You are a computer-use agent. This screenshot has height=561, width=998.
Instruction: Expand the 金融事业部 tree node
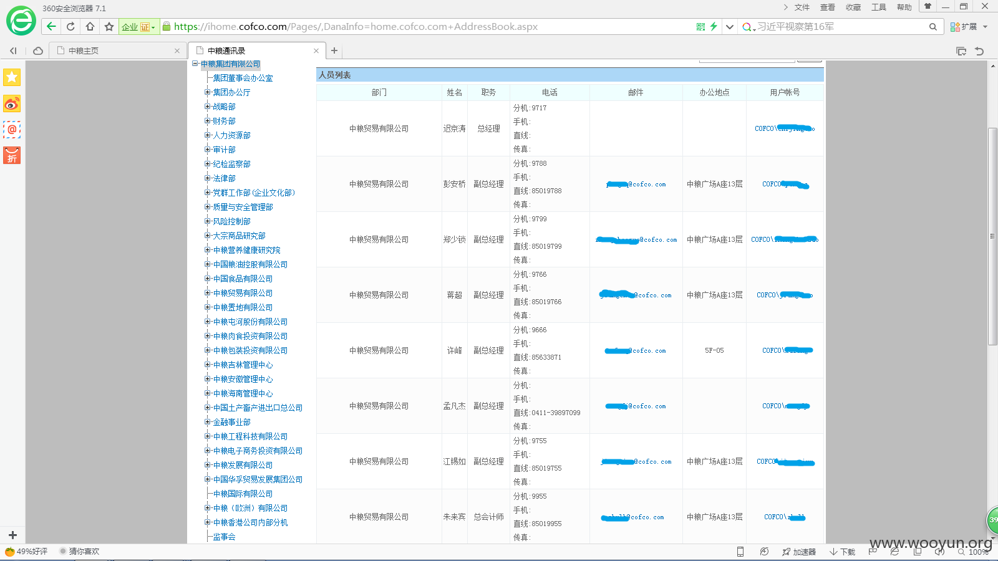[208, 422]
